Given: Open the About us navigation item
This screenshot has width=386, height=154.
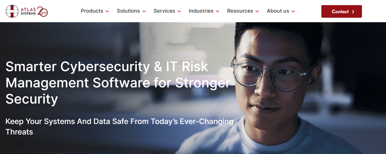Looking at the screenshot, I should pos(278,11).
